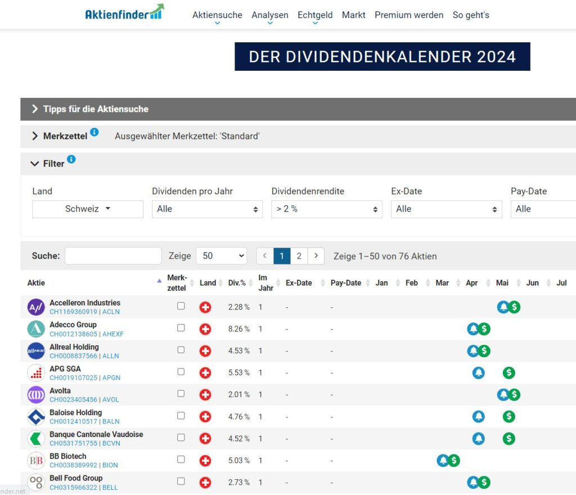
Task: Click the blue bell icon for Baloise Holding
Action: point(478,416)
